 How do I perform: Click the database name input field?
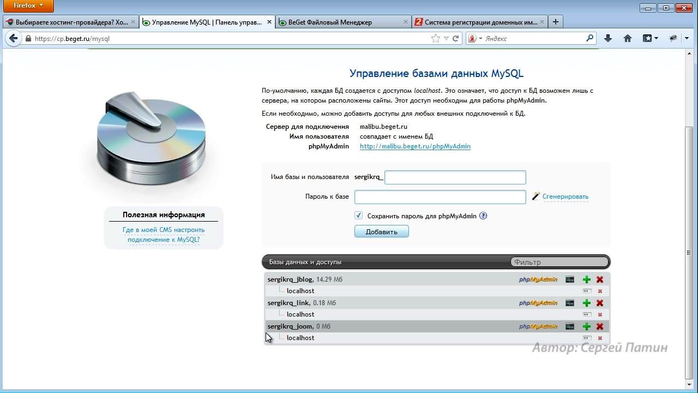(x=455, y=177)
